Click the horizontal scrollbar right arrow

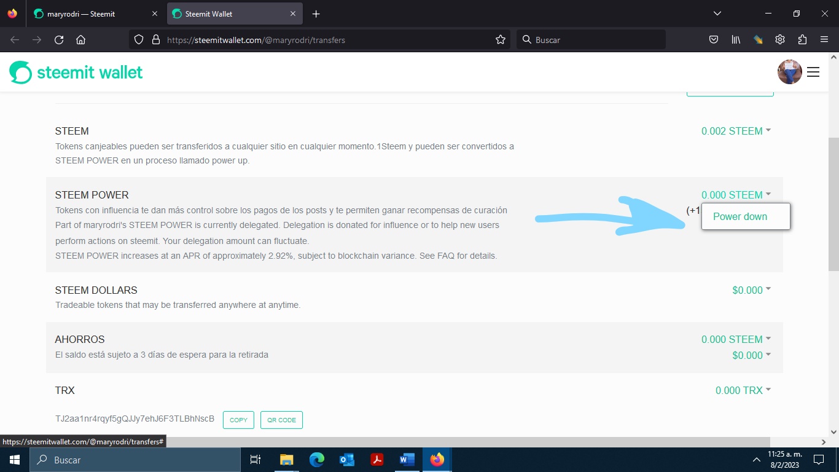(824, 442)
